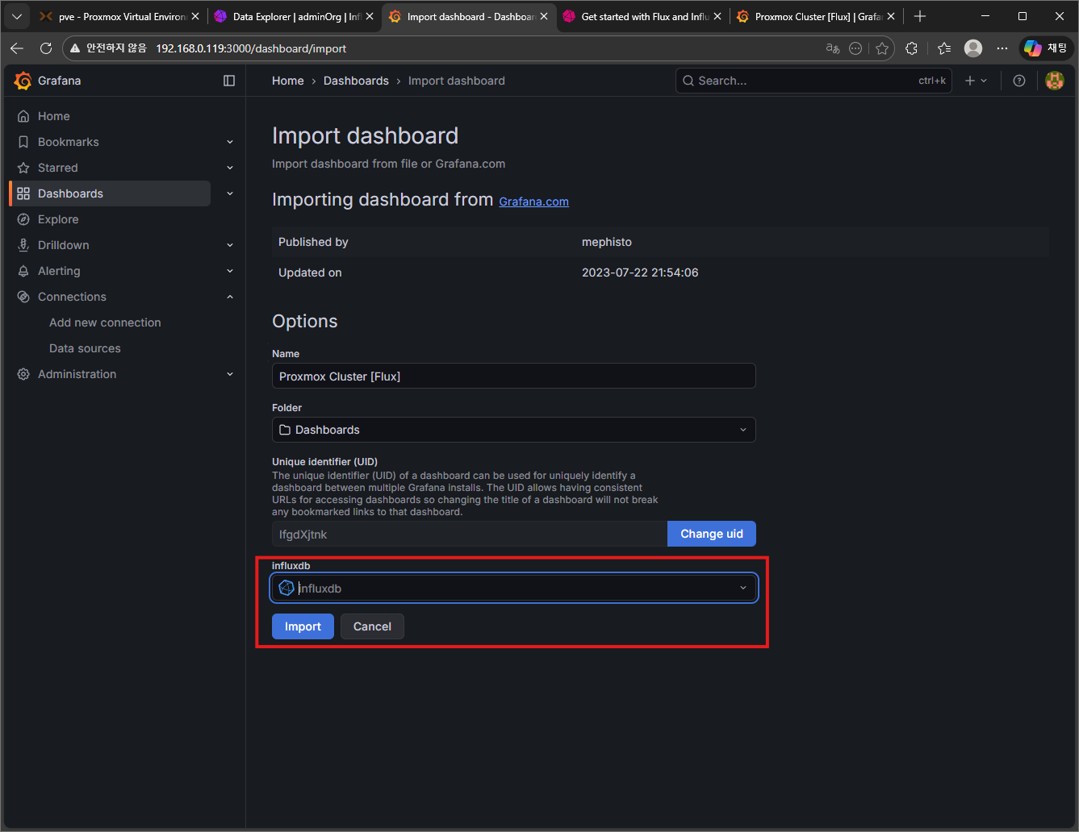Click the Dashboards grid icon
Viewport: 1079px width, 832px height.
[x=23, y=193]
